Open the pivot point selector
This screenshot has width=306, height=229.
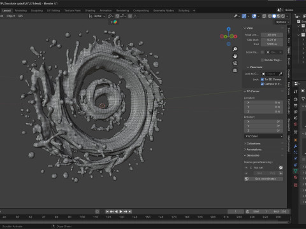110,16
